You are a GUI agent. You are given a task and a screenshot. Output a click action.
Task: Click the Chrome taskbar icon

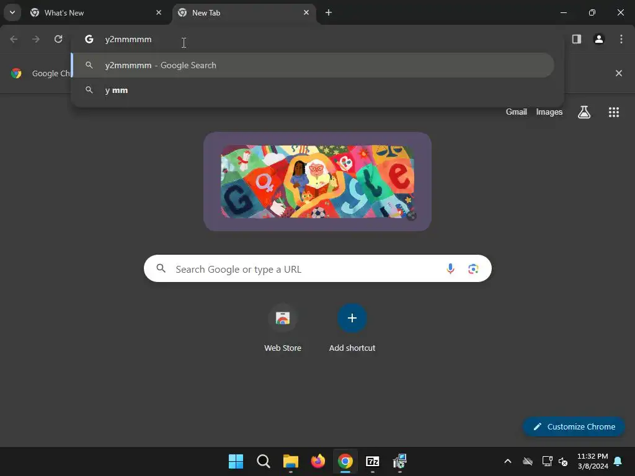(345, 461)
